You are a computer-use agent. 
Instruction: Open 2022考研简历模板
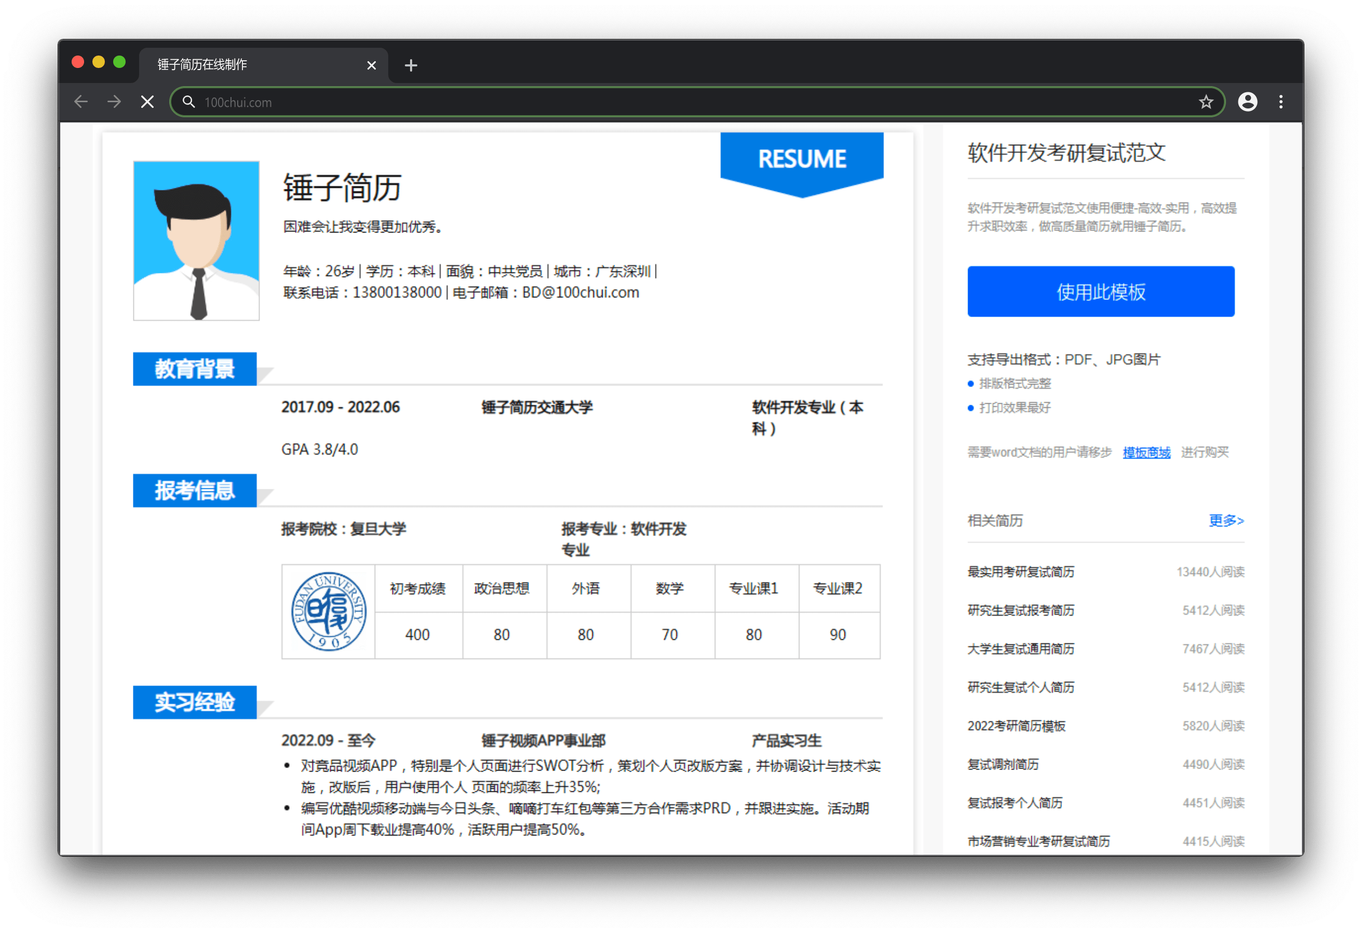(1016, 726)
